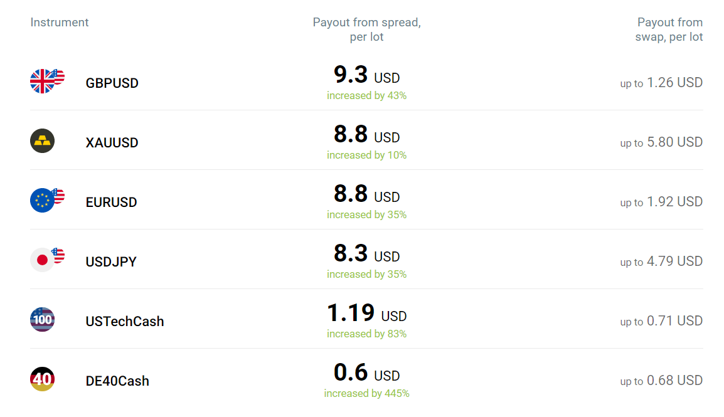Click the DE40Cash German flag 40 icon
Screen dimensions: 724x417
tap(43, 379)
